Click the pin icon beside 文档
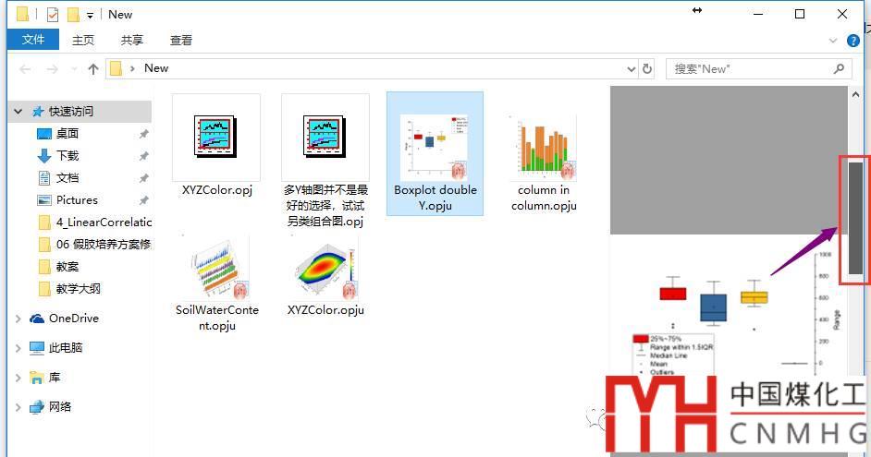The width and height of the screenshot is (871, 457). (x=144, y=178)
